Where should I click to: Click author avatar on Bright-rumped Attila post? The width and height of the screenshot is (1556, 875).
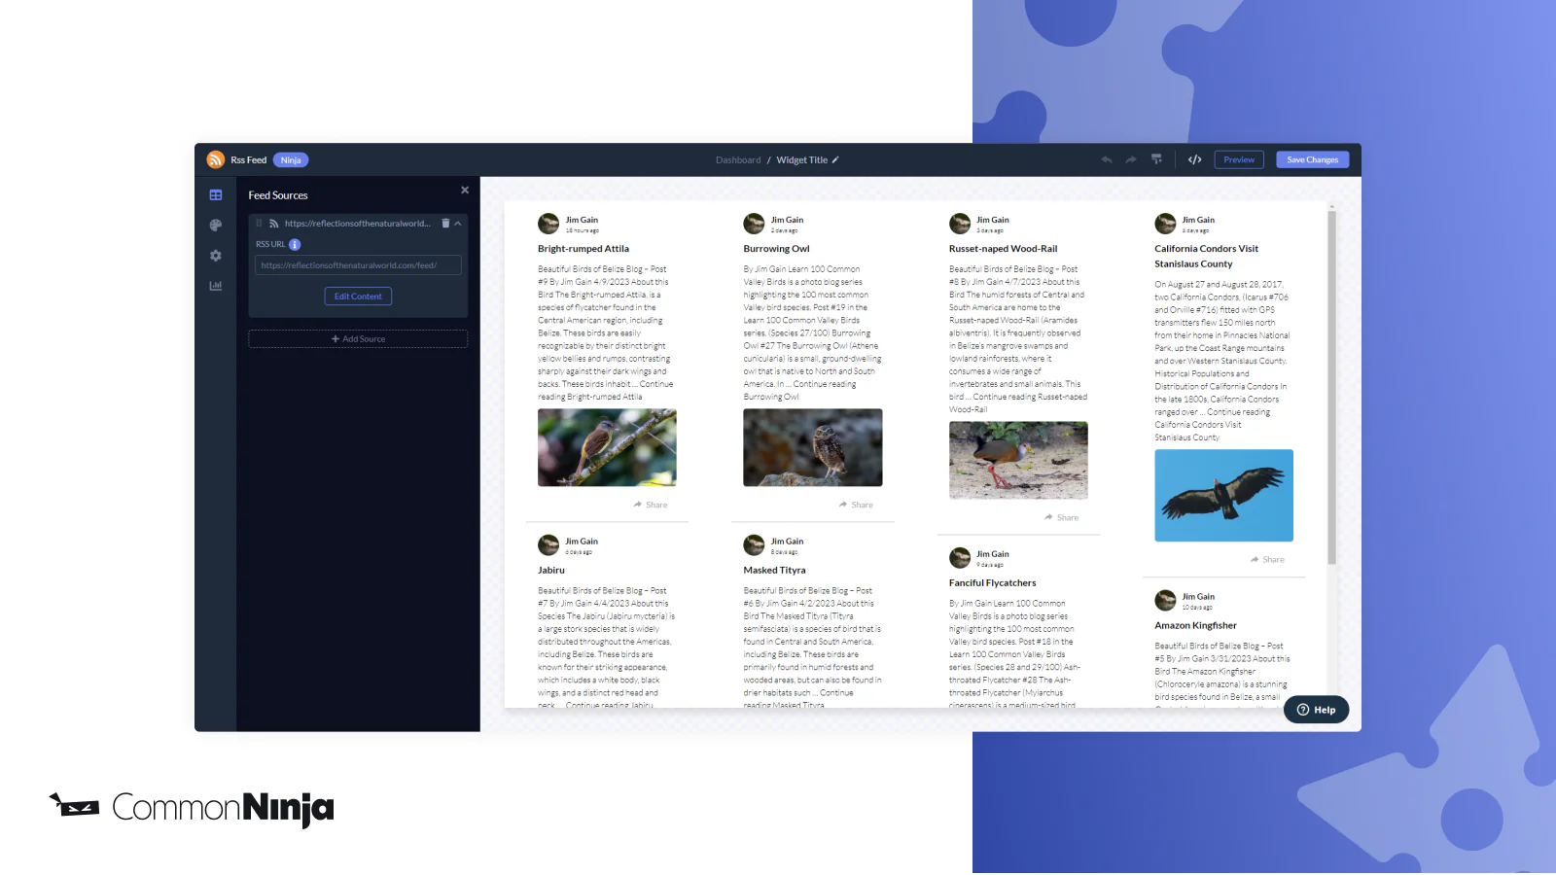(x=548, y=224)
